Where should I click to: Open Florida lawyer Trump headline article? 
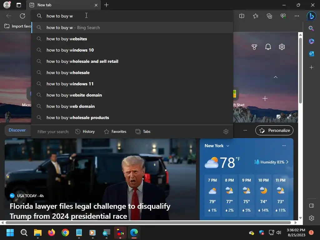[x=90, y=211]
